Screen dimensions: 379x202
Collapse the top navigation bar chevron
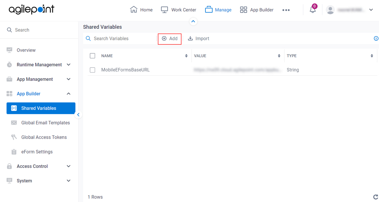pyautogui.click(x=193, y=21)
